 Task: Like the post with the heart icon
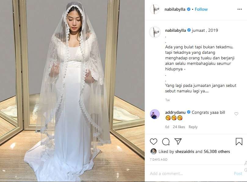pyautogui.click(x=154, y=141)
